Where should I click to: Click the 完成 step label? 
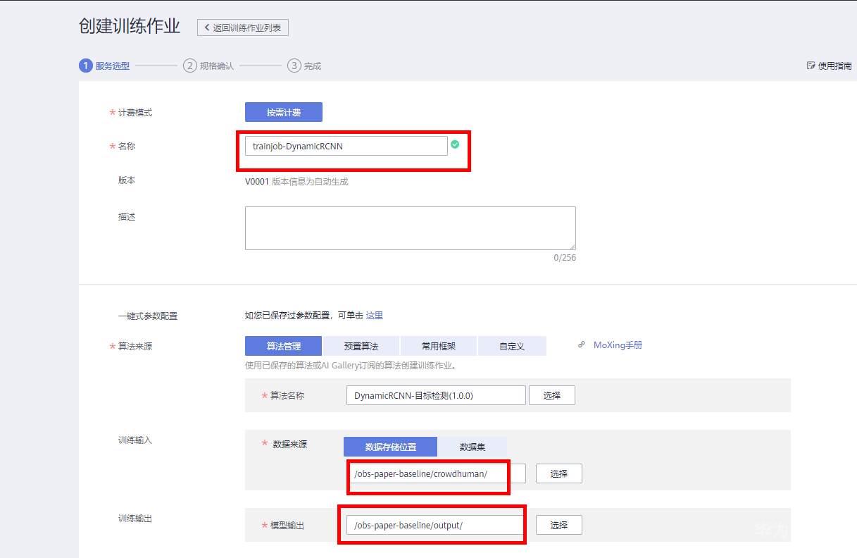(x=313, y=66)
